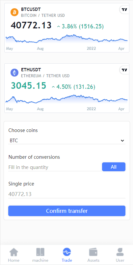Image resolution: width=133 pixels, height=265 pixels.
Task: Click the ETHUSDT price line chart
Action: 66,99
